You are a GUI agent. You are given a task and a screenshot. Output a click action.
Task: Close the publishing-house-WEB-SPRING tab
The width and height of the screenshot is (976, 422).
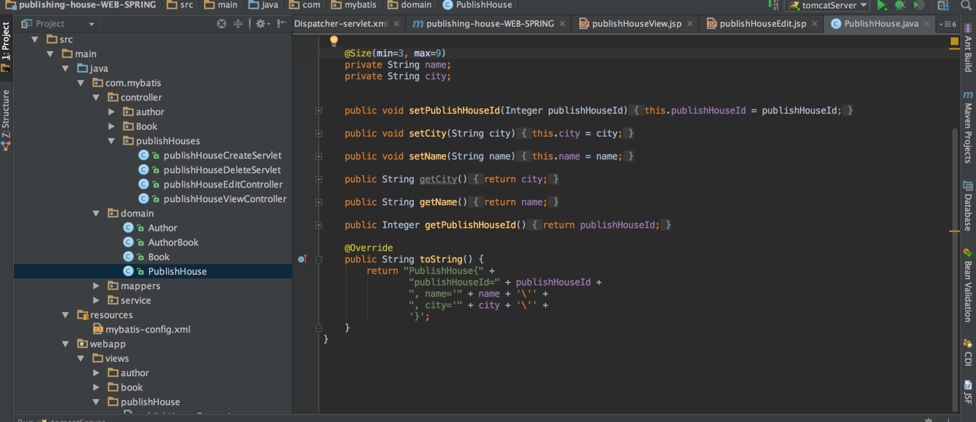[x=562, y=24]
